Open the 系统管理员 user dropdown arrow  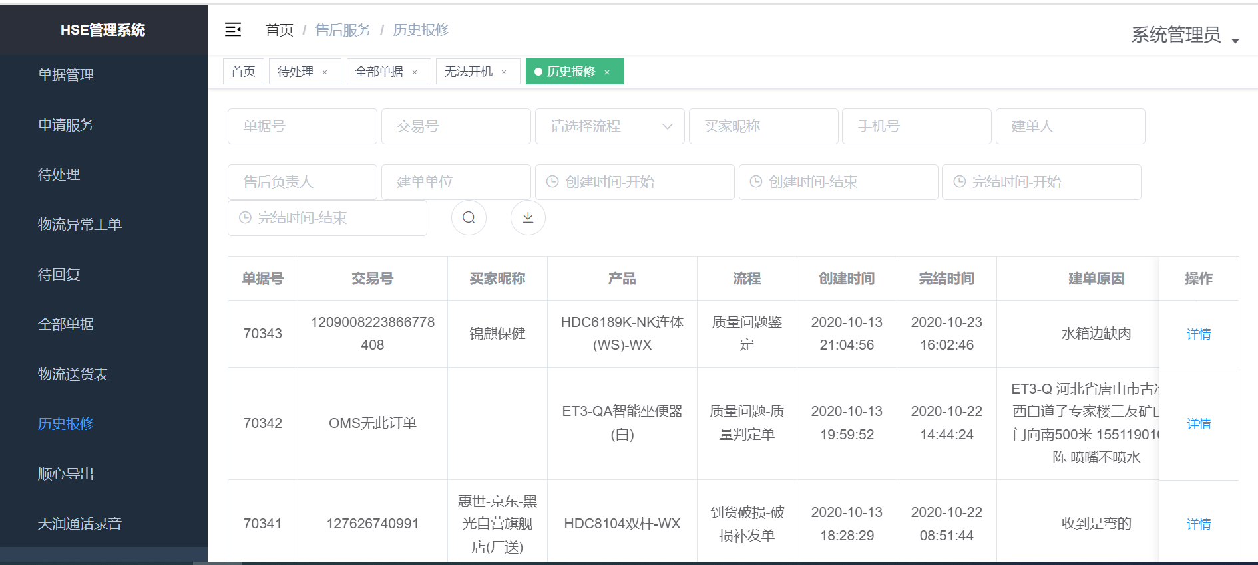1235,41
